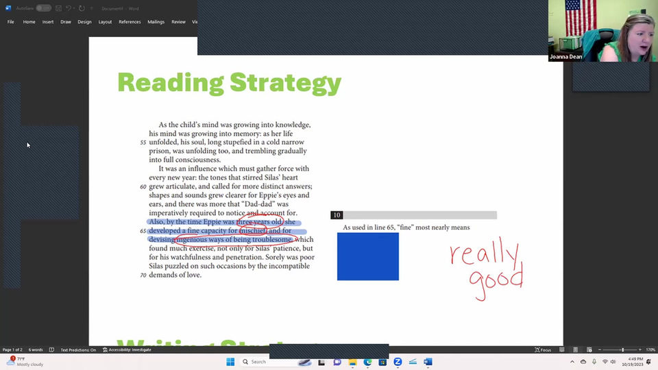Switch to the Layout tab

click(x=105, y=22)
